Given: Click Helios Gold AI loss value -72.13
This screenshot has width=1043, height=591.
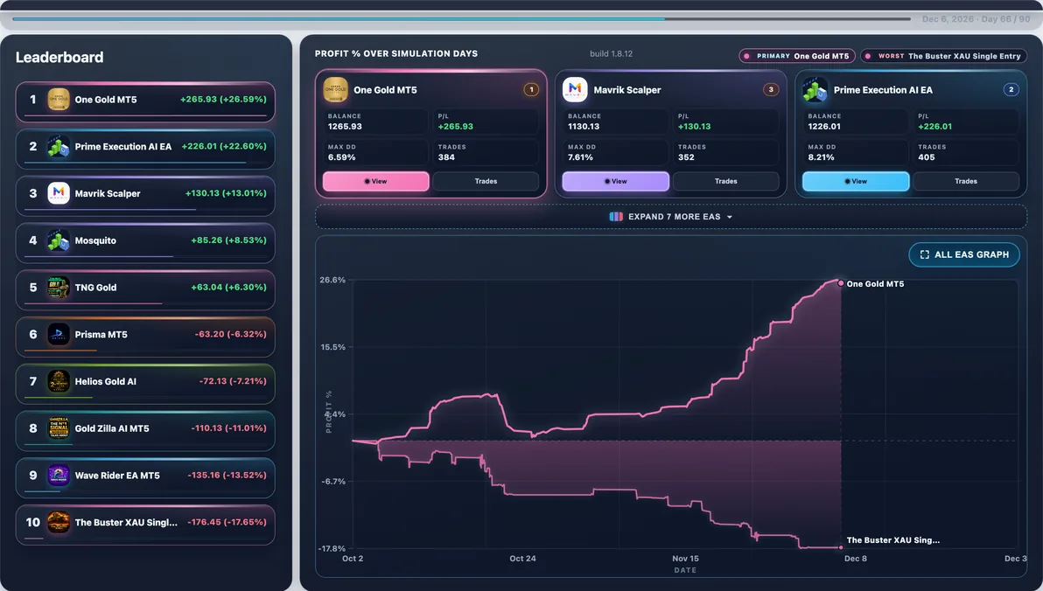Looking at the screenshot, I should (x=233, y=381).
